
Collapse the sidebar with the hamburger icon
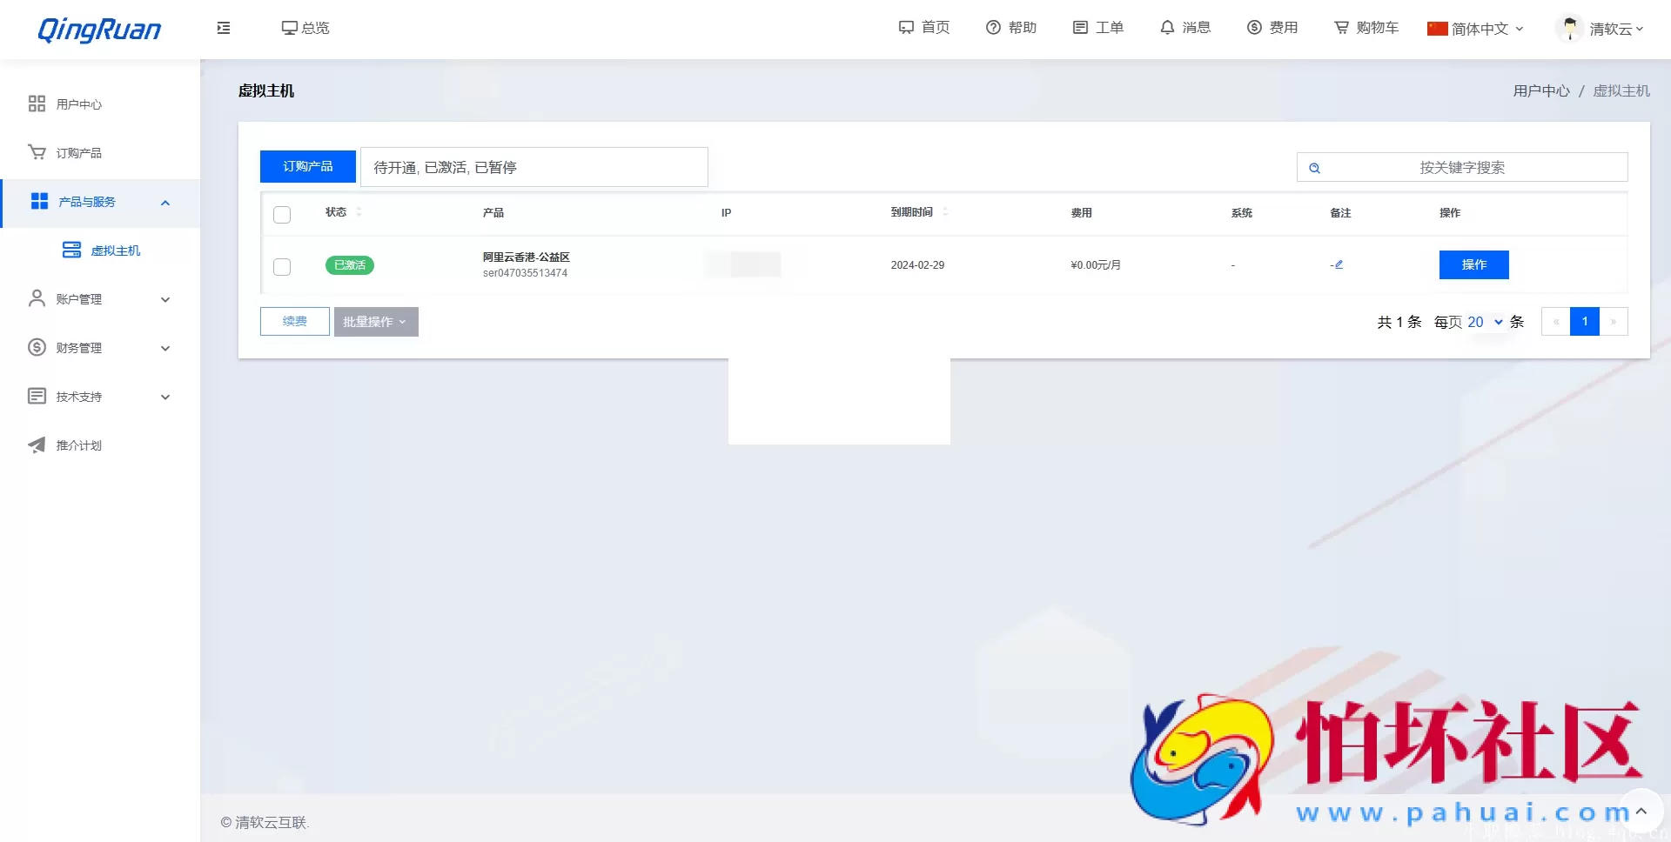point(223,28)
